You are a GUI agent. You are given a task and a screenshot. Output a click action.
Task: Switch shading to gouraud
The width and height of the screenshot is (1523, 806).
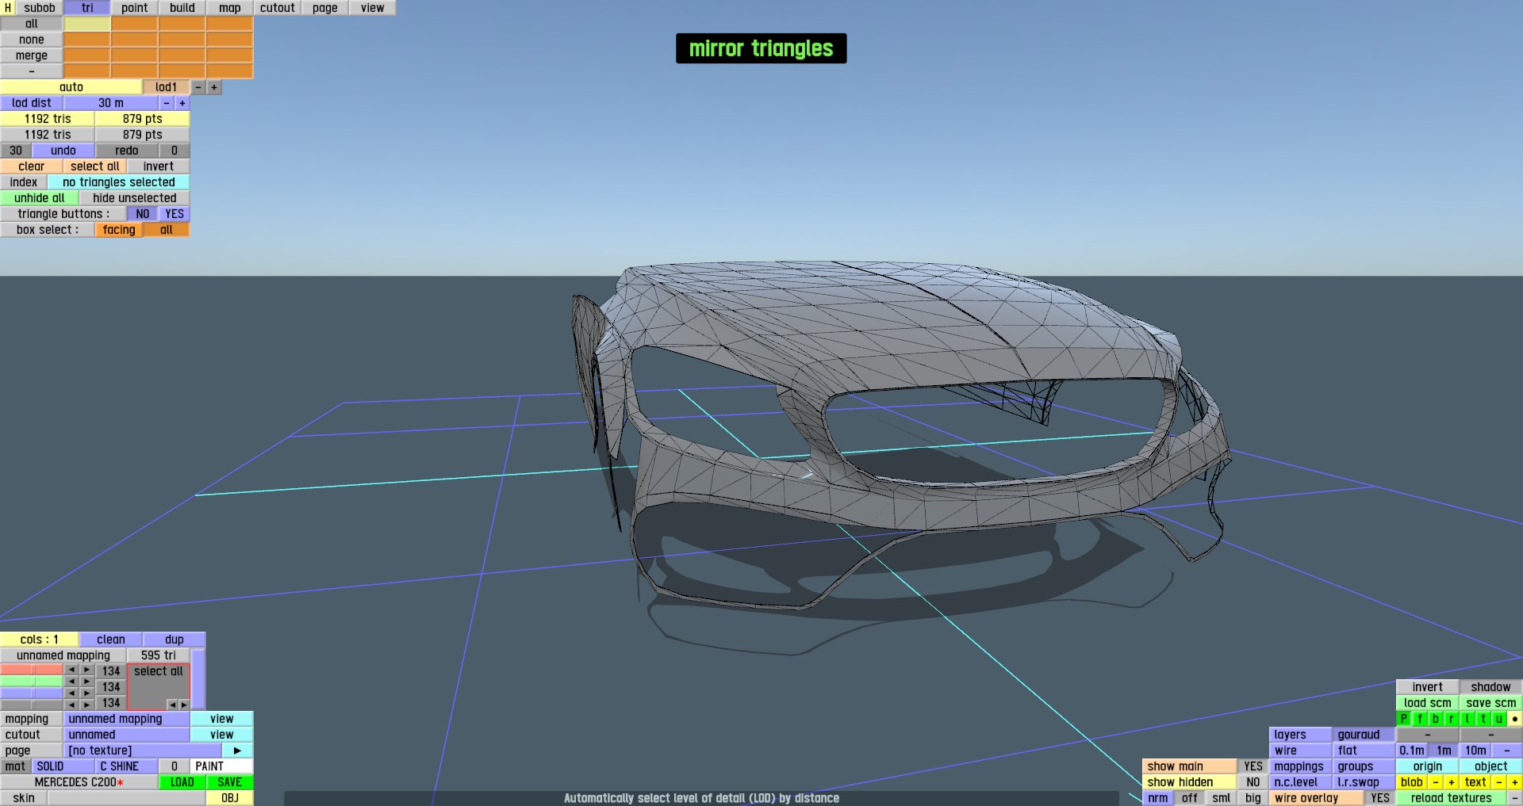(x=1364, y=735)
